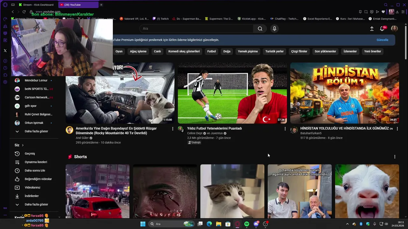Viewport: 408px width, 229px height.
Task: Open the white goat Shorts thumbnail
Action: pyautogui.click(x=367, y=191)
